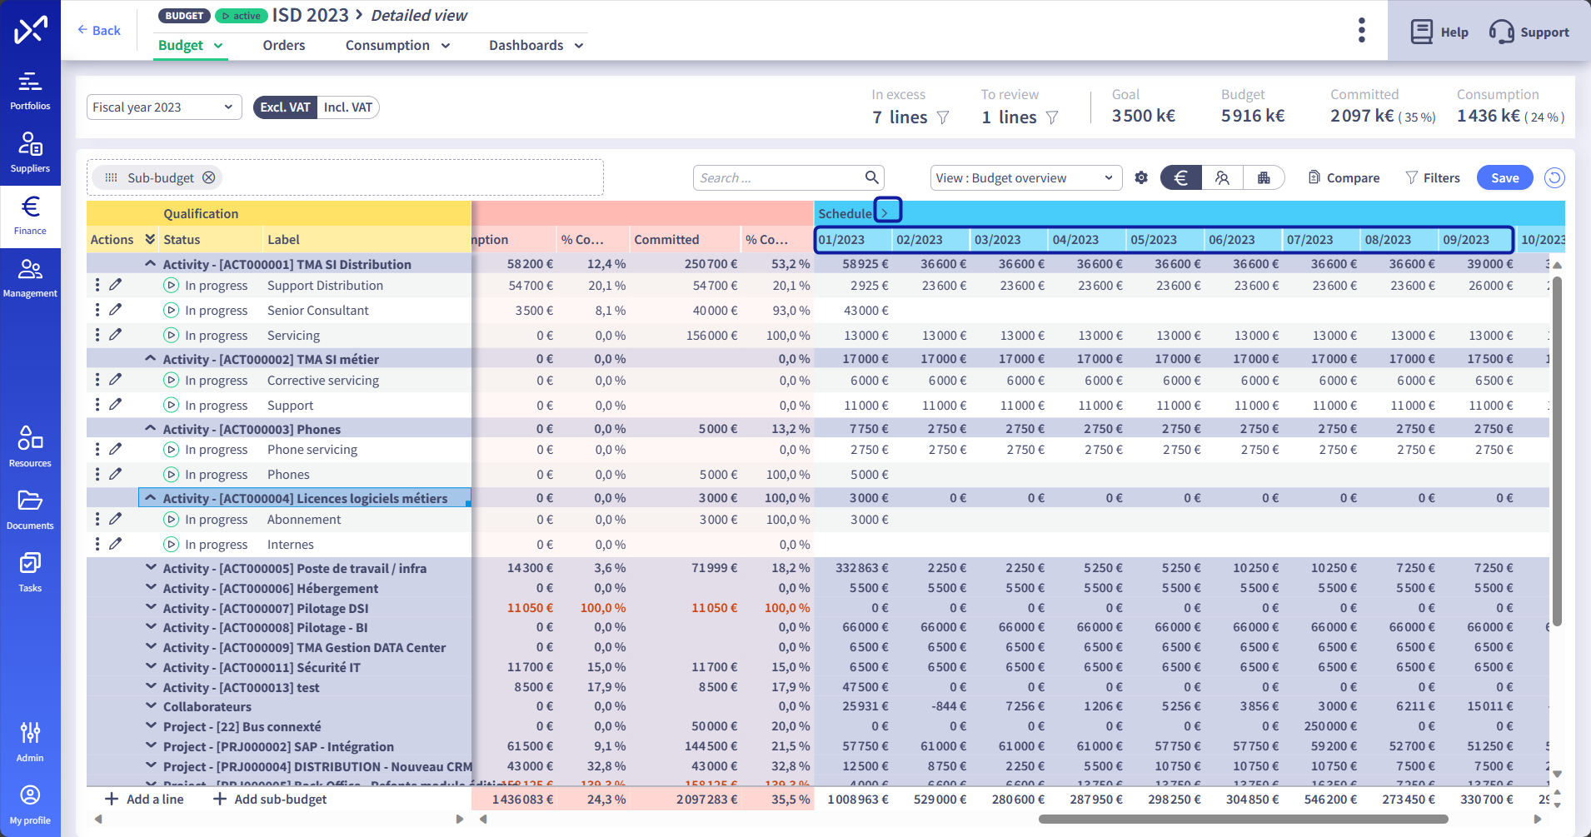Open the Documents sidebar section
Screen dimensions: 1591x837
click(x=30, y=511)
